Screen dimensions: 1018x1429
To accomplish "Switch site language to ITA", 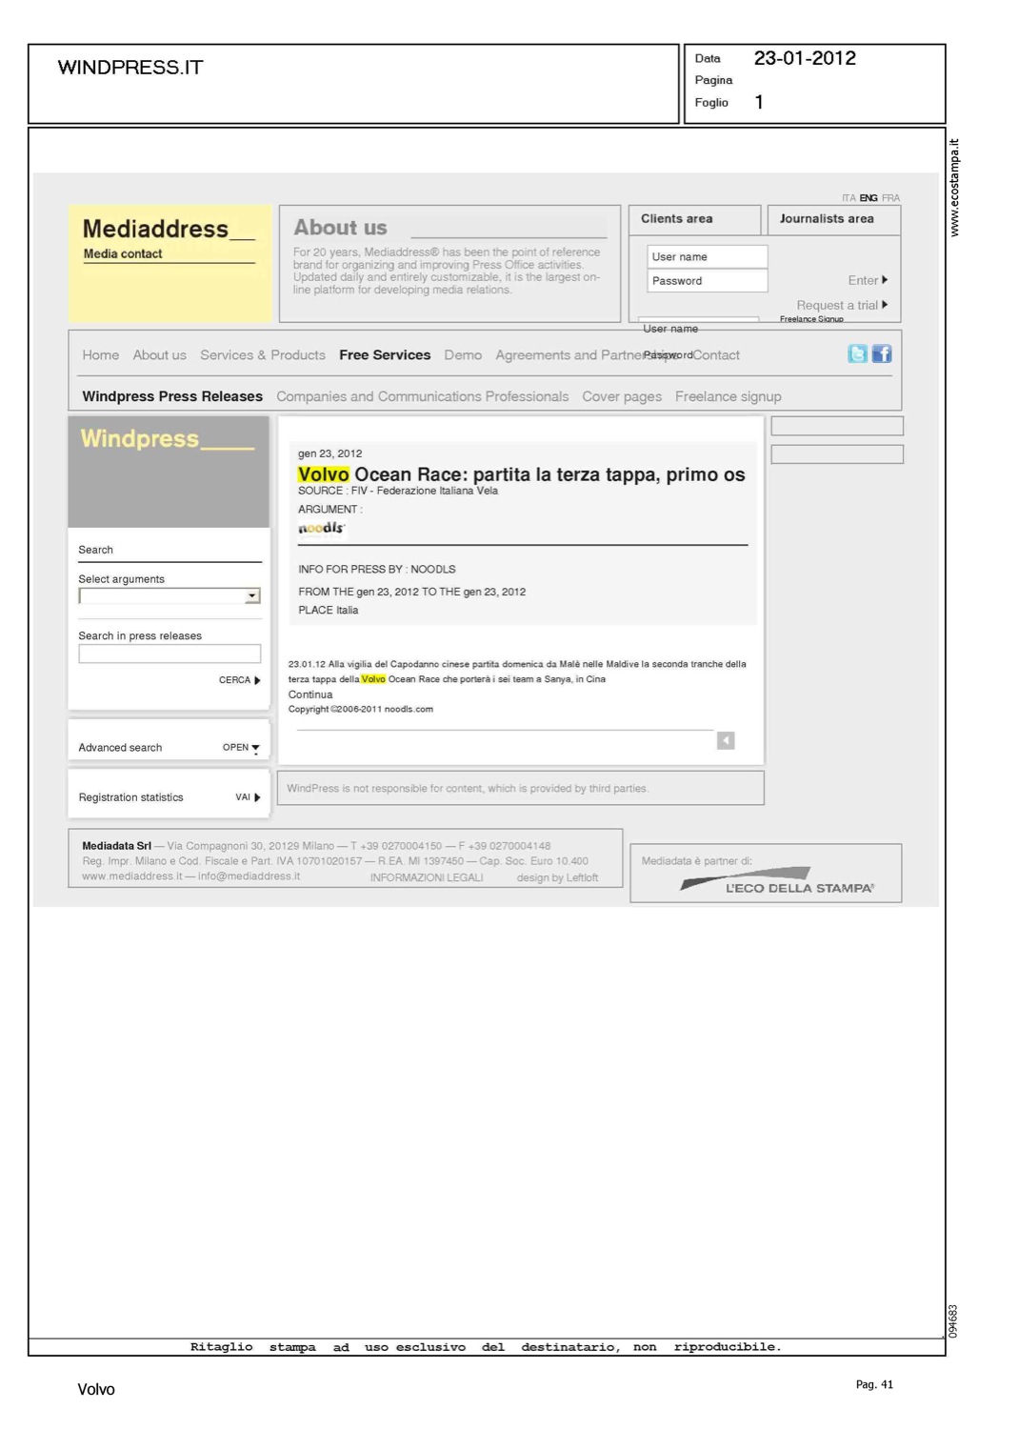I will 848,198.
